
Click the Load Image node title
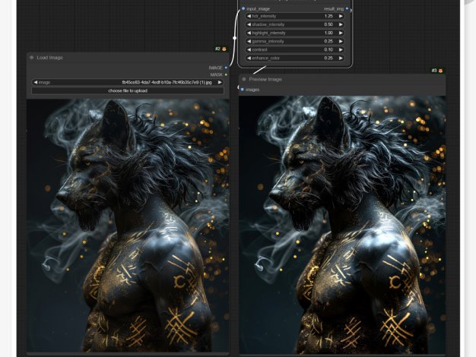click(49, 58)
